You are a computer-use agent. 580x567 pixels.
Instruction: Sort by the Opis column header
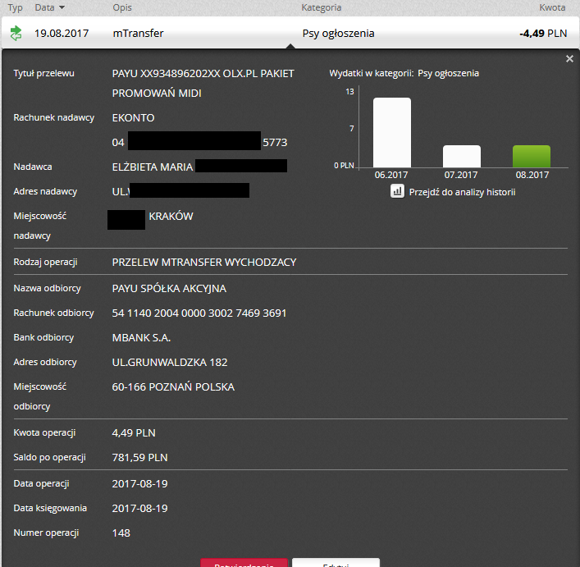coord(122,7)
